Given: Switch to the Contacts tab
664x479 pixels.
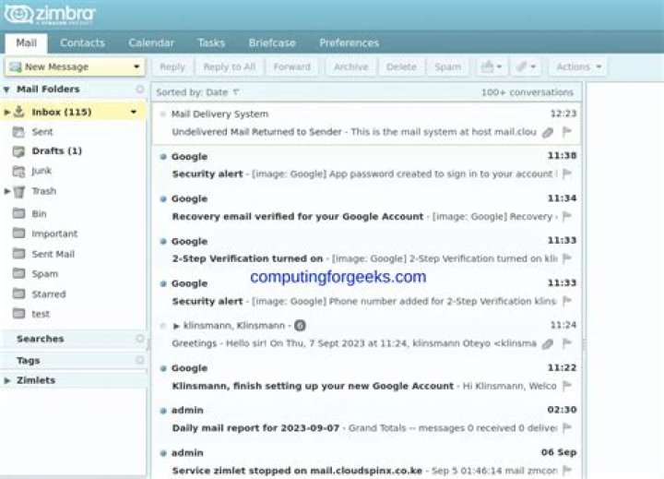Looking at the screenshot, I should [x=82, y=42].
